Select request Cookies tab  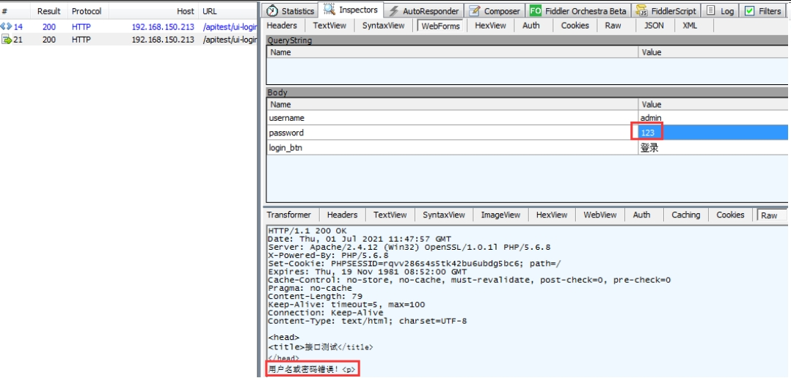point(575,25)
